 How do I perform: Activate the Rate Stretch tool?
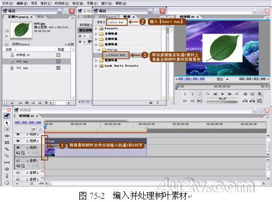(x=7, y=149)
